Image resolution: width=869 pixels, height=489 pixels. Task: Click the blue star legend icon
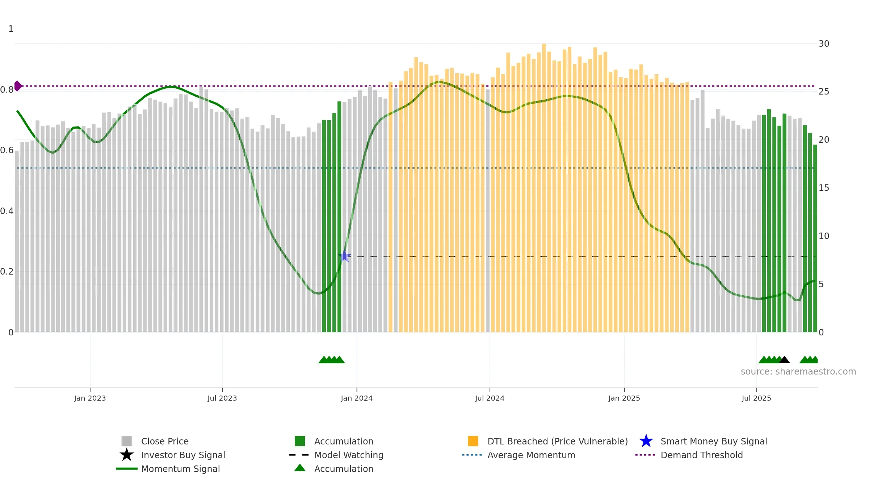point(646,441)
